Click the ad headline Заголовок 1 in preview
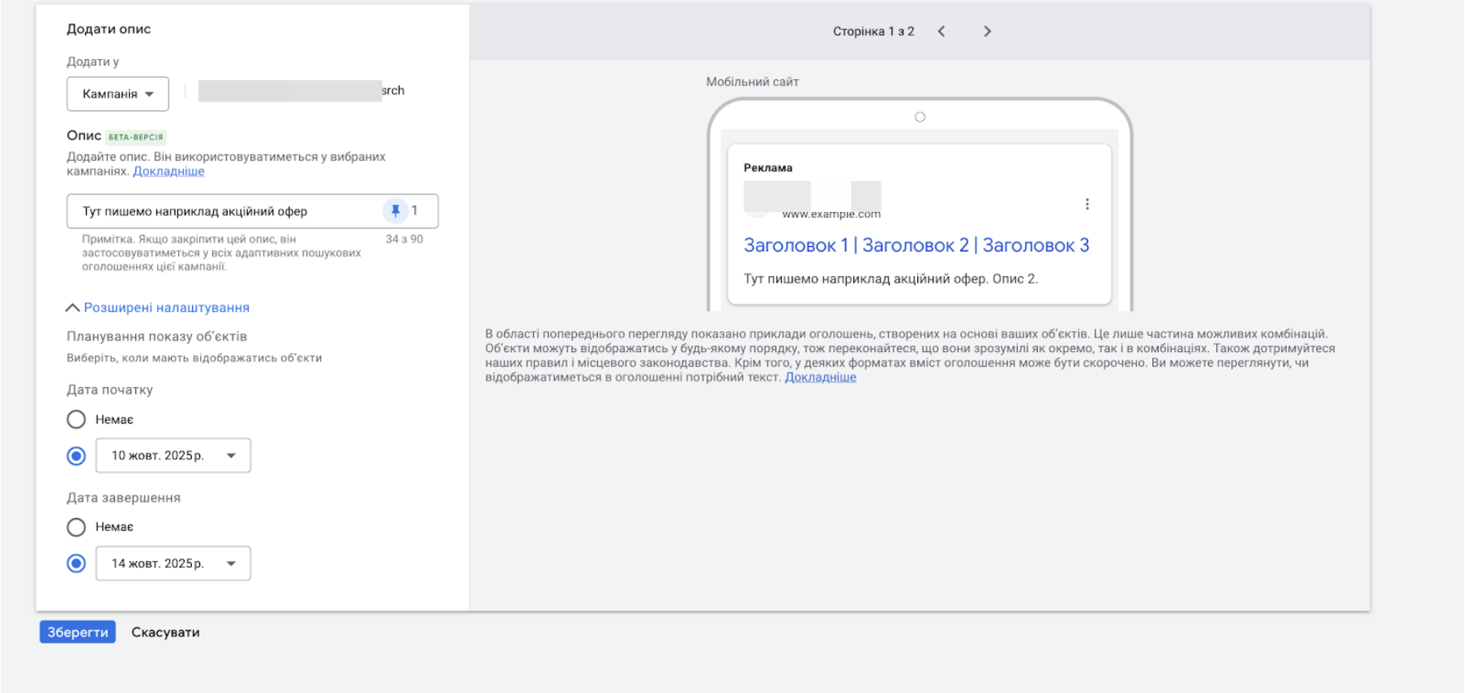Image resolution: width=1465 pixels, height=693 pixels. tap(796, 245)
